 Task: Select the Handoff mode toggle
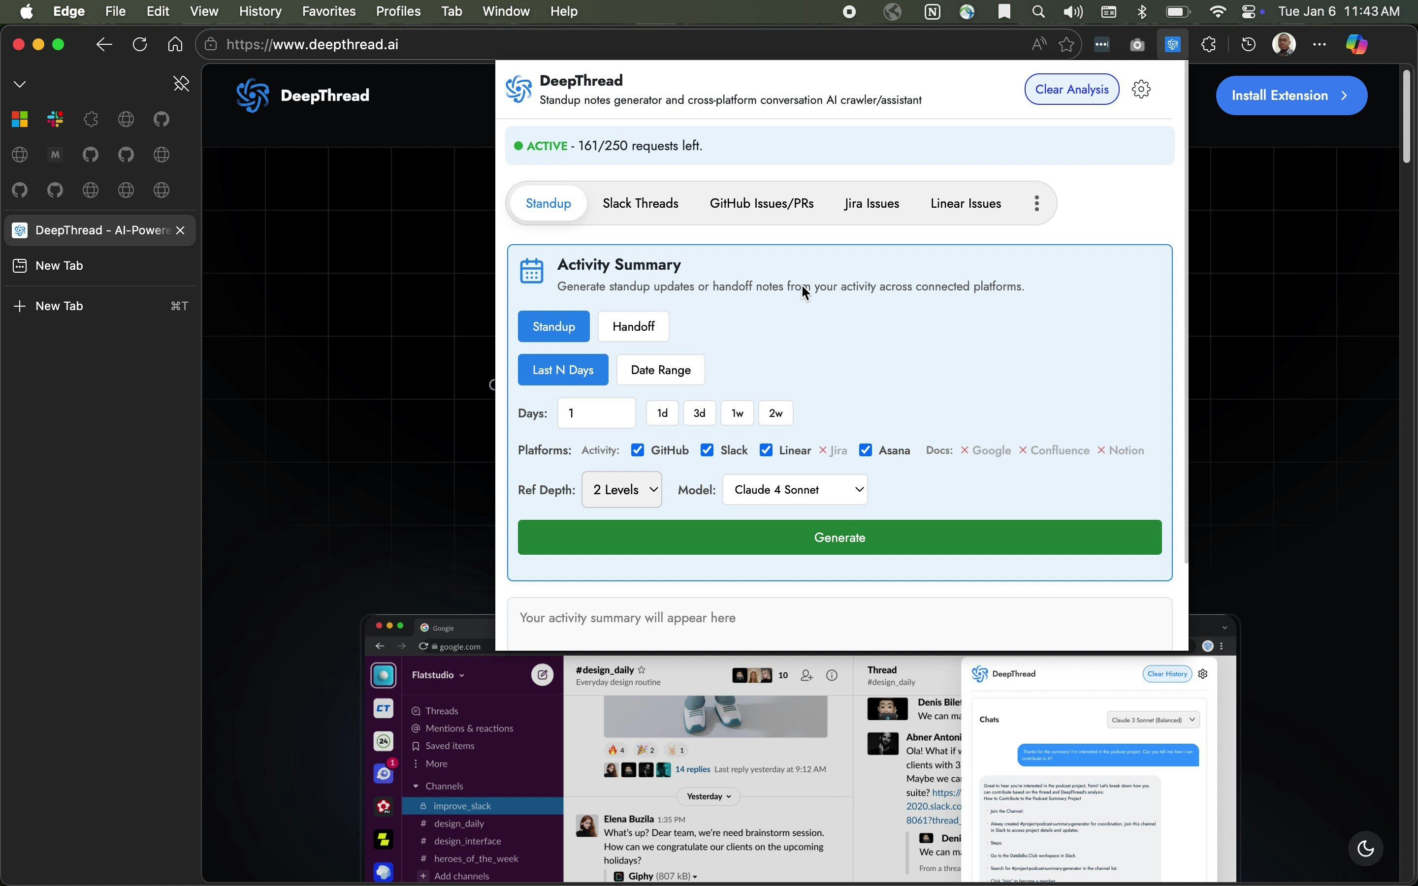[633, 326]
